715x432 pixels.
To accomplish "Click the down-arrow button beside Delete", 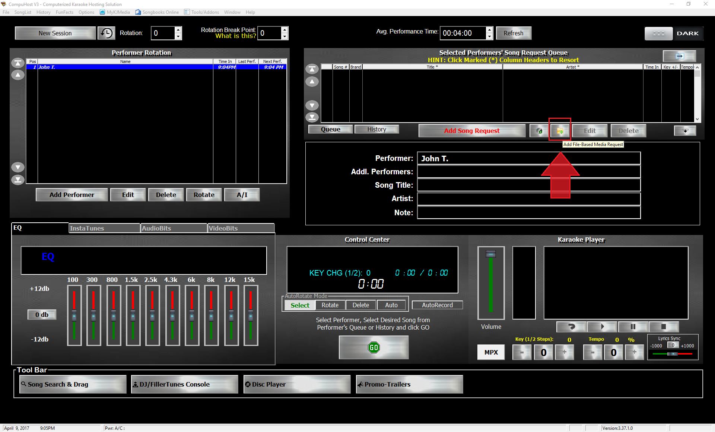I will click(685, 131).
